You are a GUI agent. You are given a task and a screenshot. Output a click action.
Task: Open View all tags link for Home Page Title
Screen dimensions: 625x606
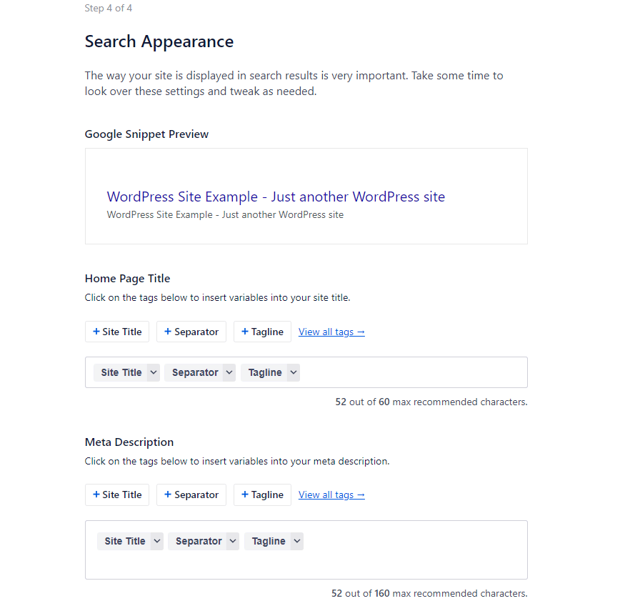331,332
